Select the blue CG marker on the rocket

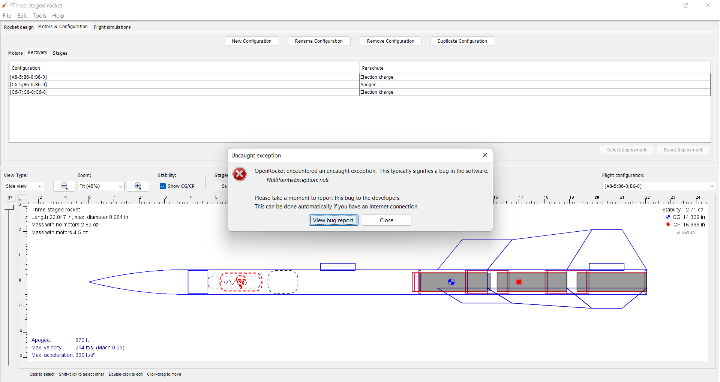(451, 282)
